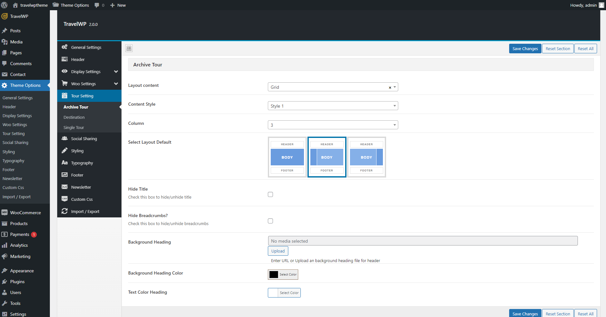
Task: Click the WordPress logo icon
Action: point(4,5)
